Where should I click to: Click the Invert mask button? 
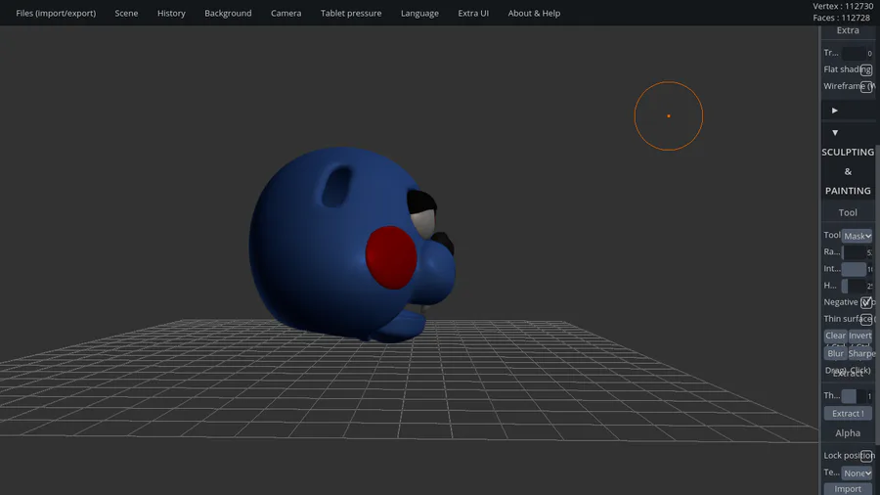pos(859,336)
